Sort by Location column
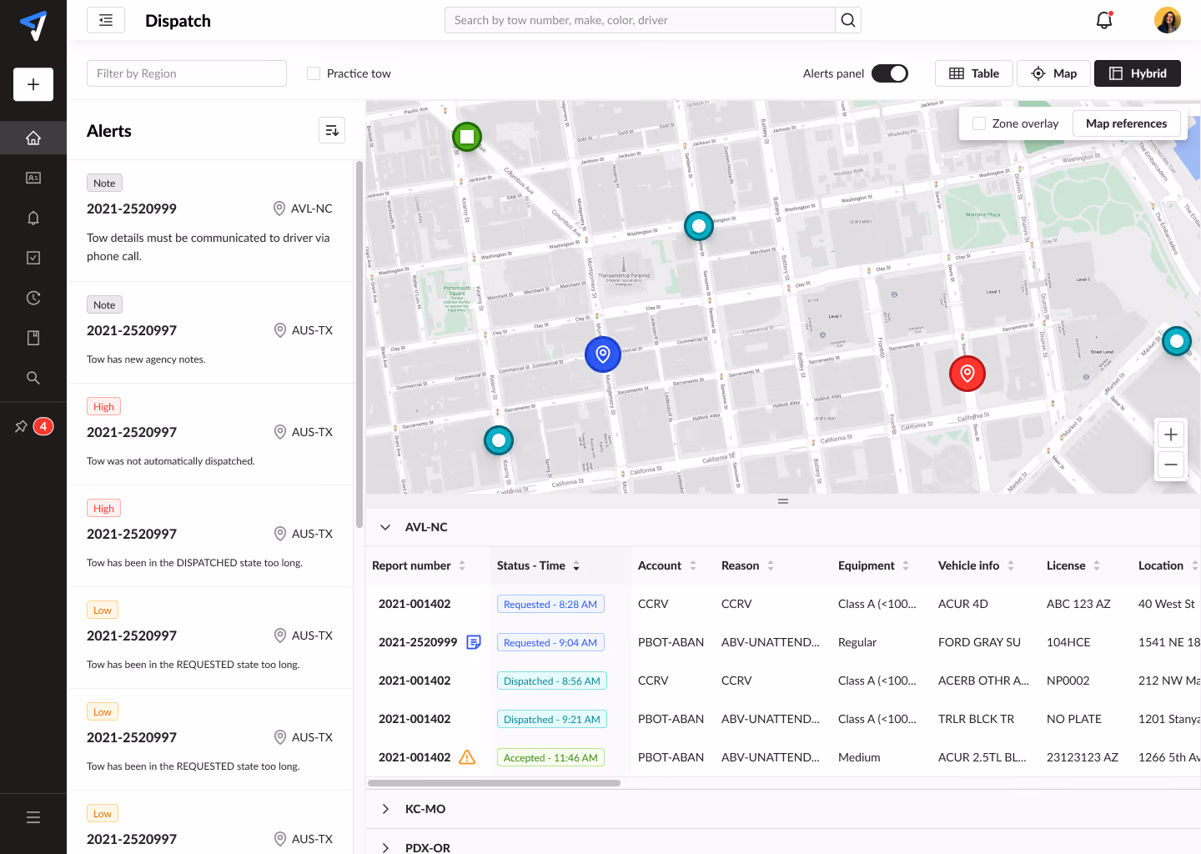 coord(1194,565)
